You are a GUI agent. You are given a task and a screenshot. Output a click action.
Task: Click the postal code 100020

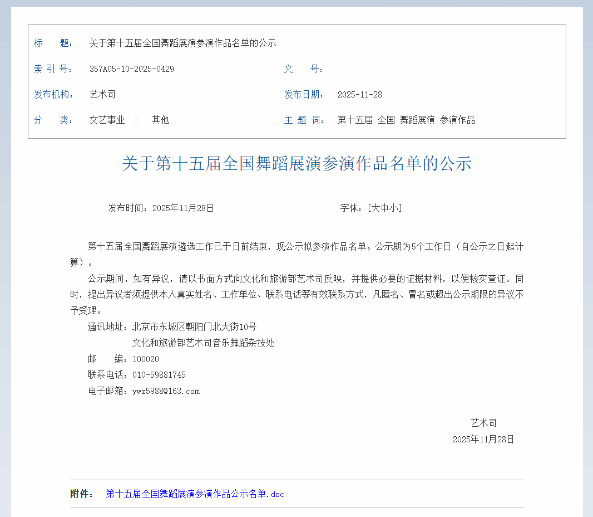pyautogui.click(x=146, y=359)
